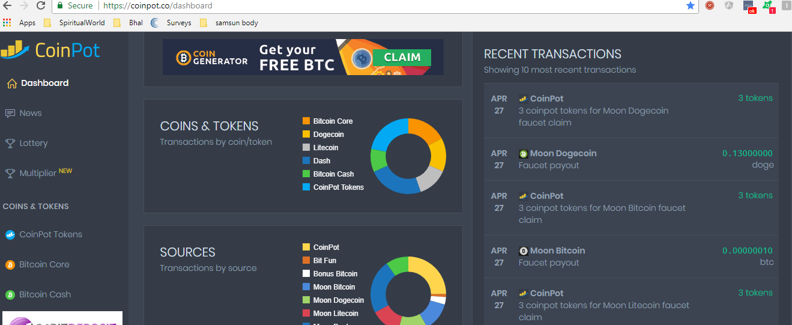The image size is (792, 325).
Task: Click the red circle extension icon
Action: (x=710, y=5)
